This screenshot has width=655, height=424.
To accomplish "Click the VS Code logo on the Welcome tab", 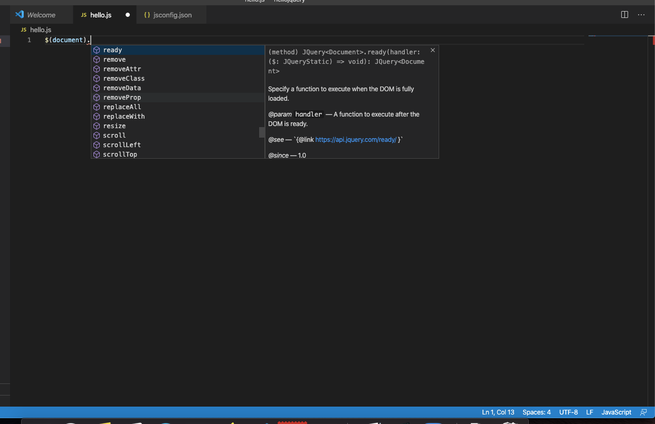I will [x=20, y=14].
